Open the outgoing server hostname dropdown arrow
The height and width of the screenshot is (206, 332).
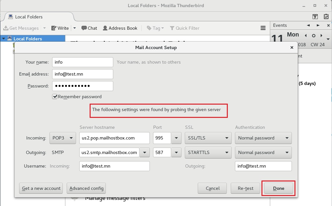pos(145,152)
